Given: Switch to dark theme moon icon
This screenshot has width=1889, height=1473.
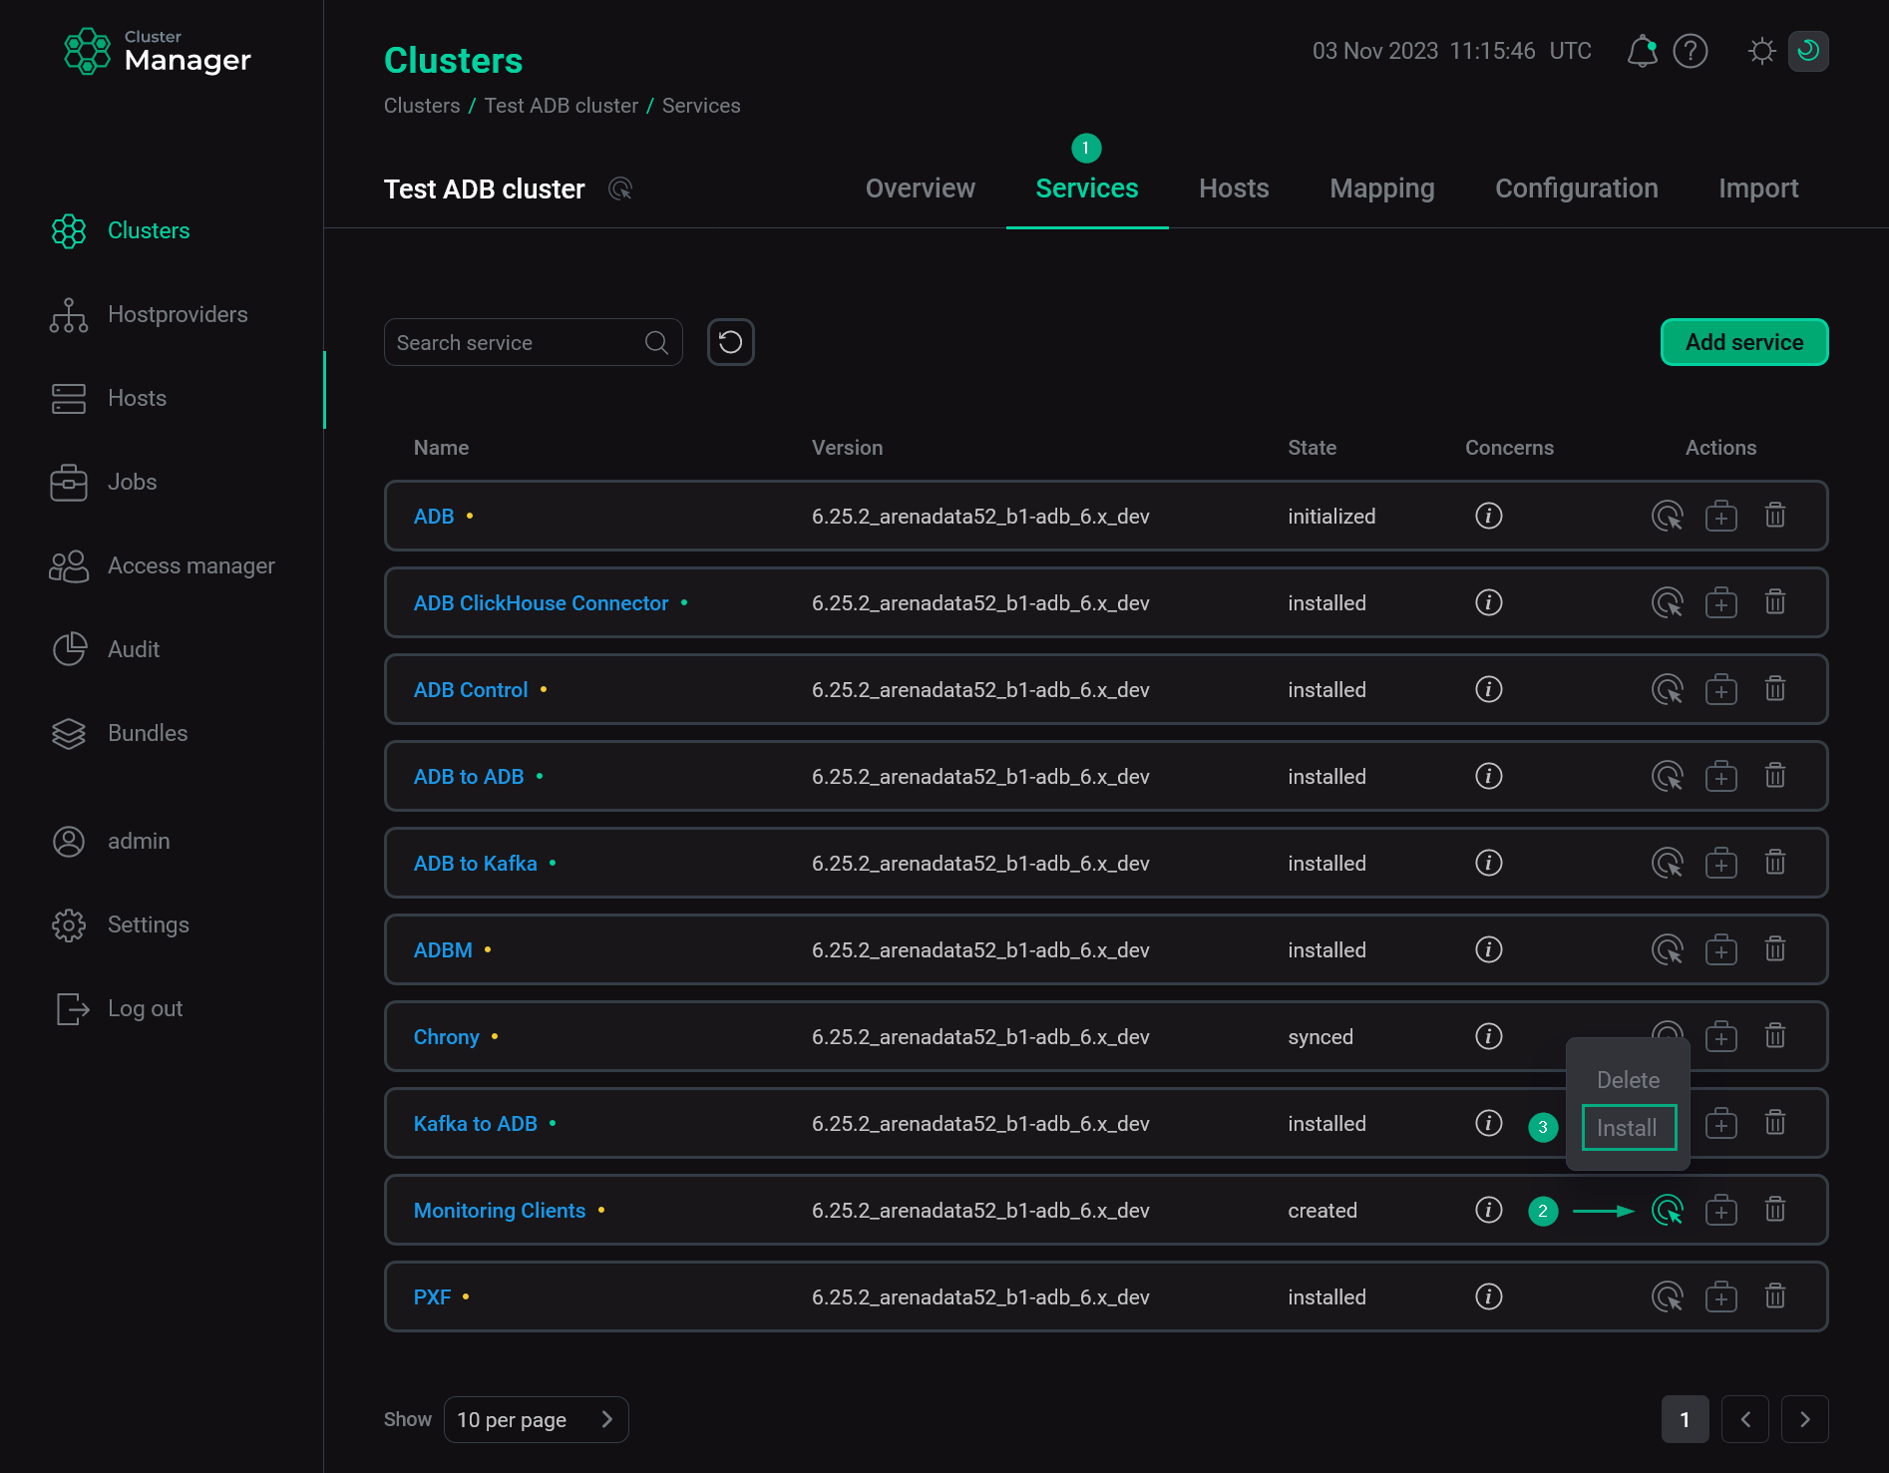Looking at the screenshot, I should click(x=1808, y=51).
